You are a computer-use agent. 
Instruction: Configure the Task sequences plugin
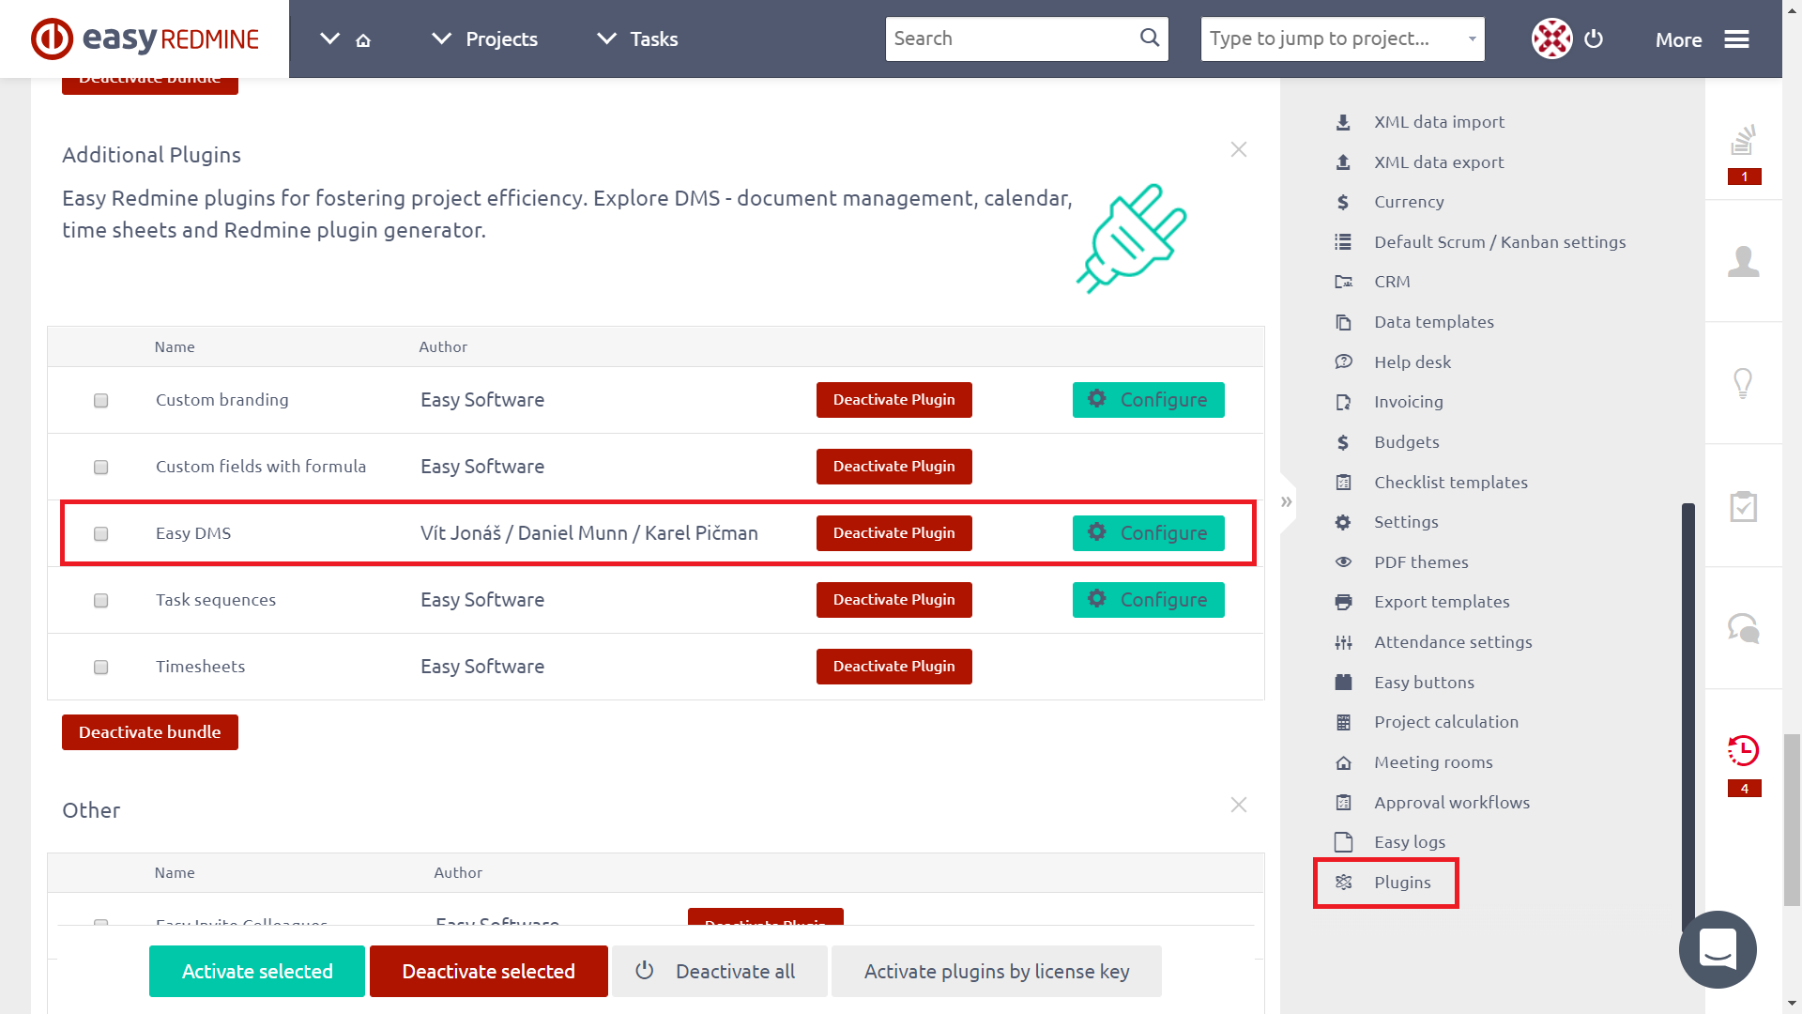pyautogui.click(x=1148, y=600)
